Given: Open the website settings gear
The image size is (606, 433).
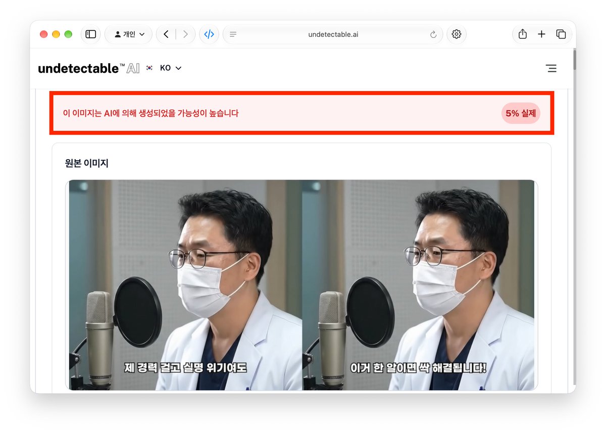Looking at the screenshot, I should point(457,34).
